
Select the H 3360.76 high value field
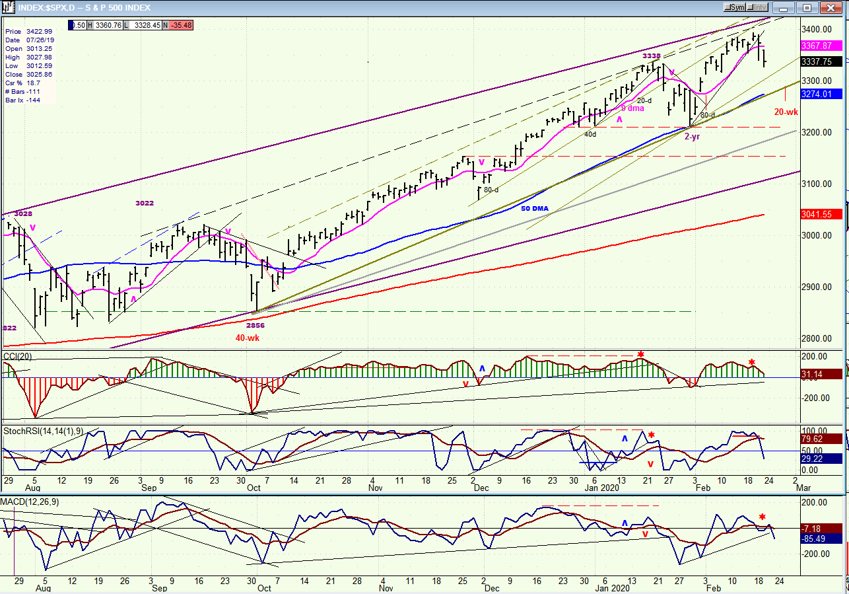pyautogui.click(x=104, y=26)
